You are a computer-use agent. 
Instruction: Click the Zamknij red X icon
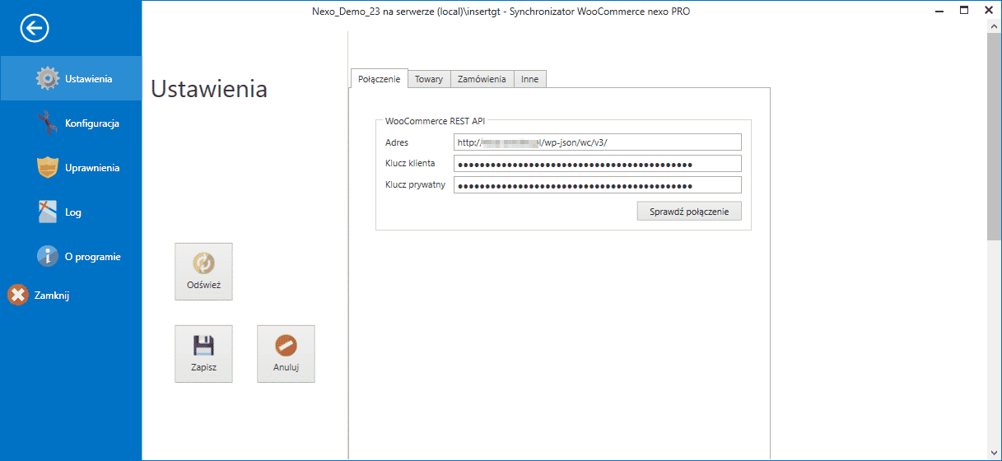pyautogui.click(x=17, y=295)
